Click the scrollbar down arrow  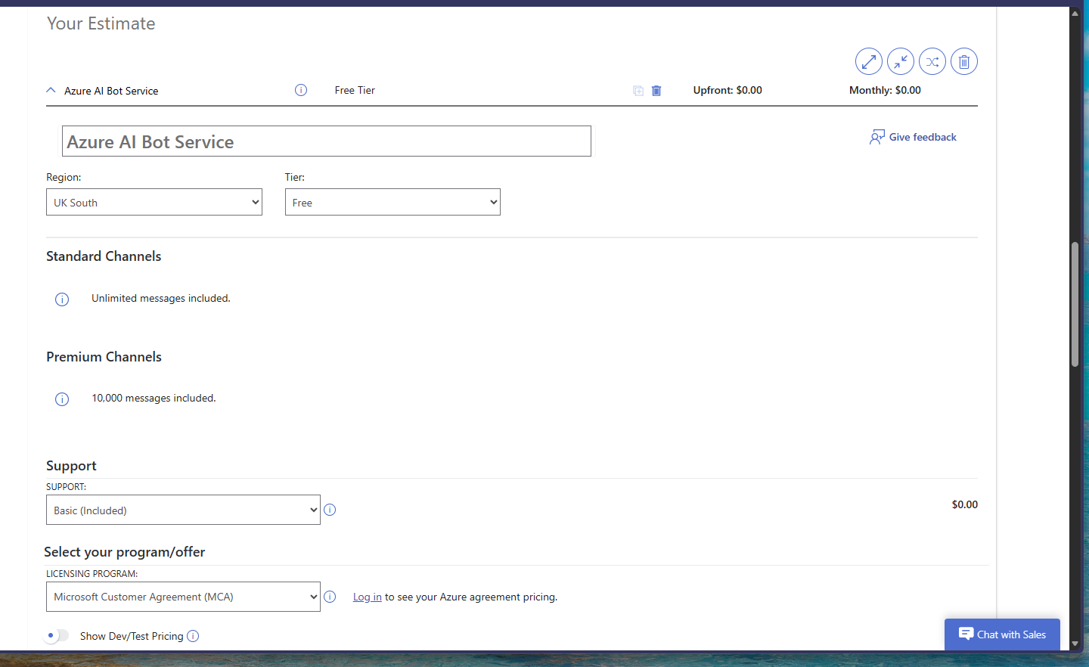(x=1075, y=644)
